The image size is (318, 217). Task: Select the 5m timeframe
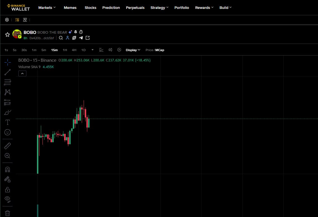[x=44, y=50]
